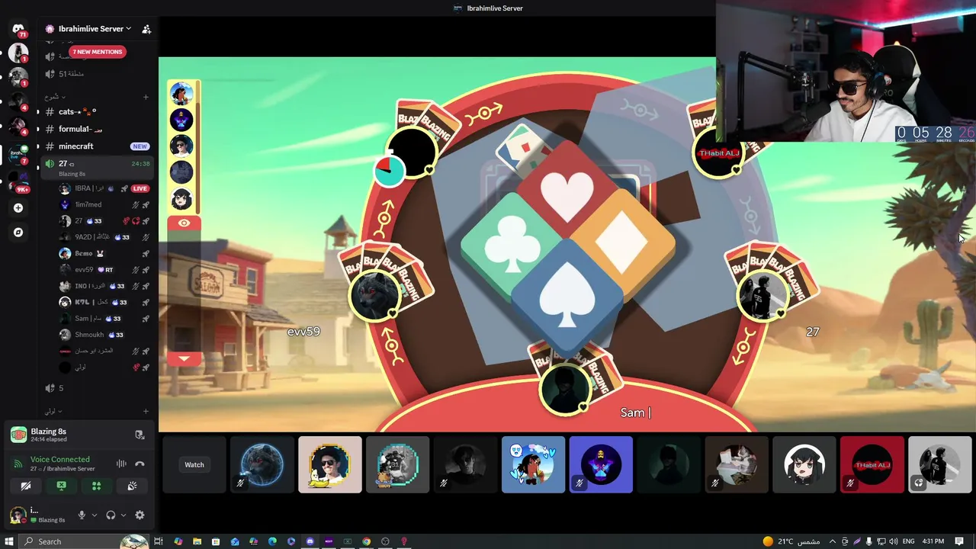Viewport: 976px width, 549px height.
Task: Click Sam player avatar at table bottom
Action: [565, 389]
